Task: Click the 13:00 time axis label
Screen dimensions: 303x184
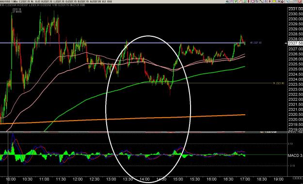Action: pyautogui.click(x=111, y=179)
